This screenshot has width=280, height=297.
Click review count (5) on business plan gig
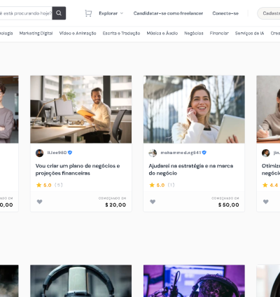click(x=59, y=185)
